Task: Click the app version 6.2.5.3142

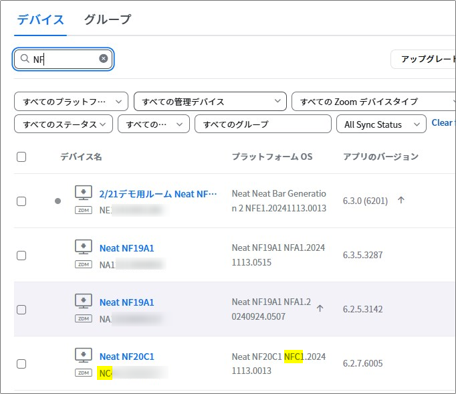Action: [362, 309]
